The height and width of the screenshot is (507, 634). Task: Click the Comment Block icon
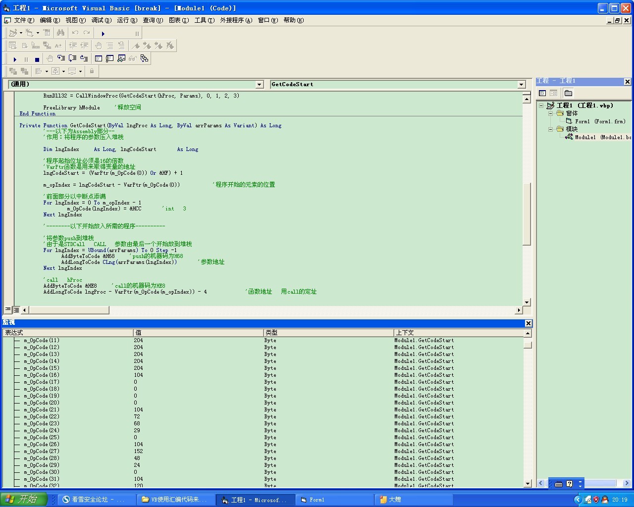coord(110,46)
